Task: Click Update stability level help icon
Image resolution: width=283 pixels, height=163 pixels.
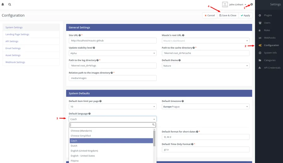Action: (x=94, y=48)
